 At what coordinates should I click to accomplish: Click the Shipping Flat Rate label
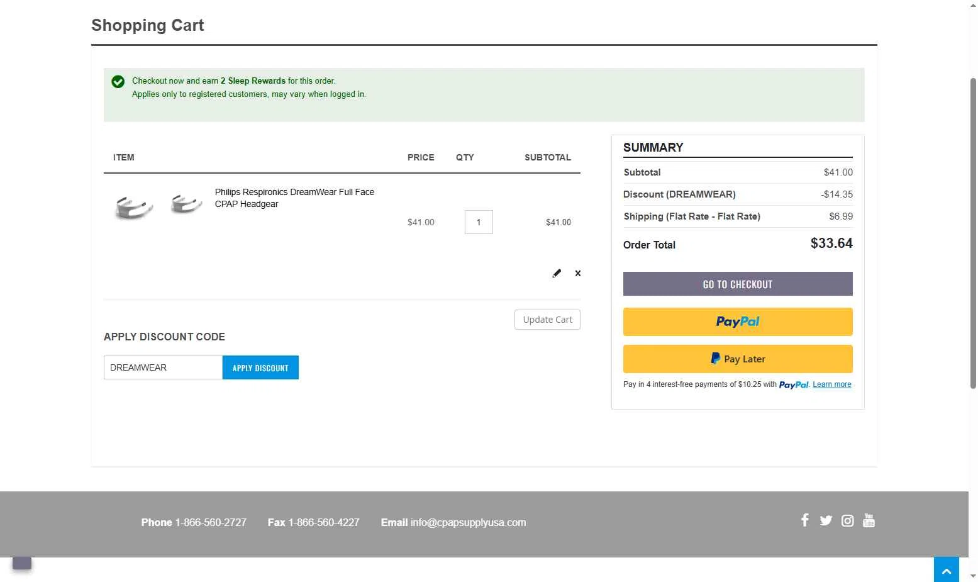tap(692, 216)
